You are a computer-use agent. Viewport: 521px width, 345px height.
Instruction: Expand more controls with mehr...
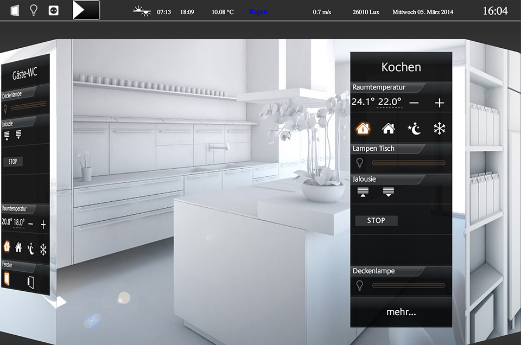[x=401, y=312]
